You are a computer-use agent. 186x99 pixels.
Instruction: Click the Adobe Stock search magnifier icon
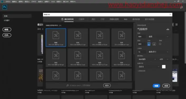68,85
